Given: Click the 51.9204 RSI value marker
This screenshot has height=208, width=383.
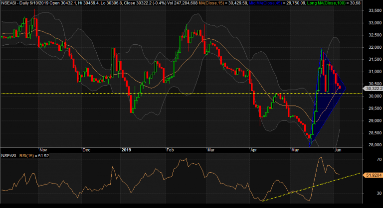Looking at the screenshot, I should pos(373,175).
